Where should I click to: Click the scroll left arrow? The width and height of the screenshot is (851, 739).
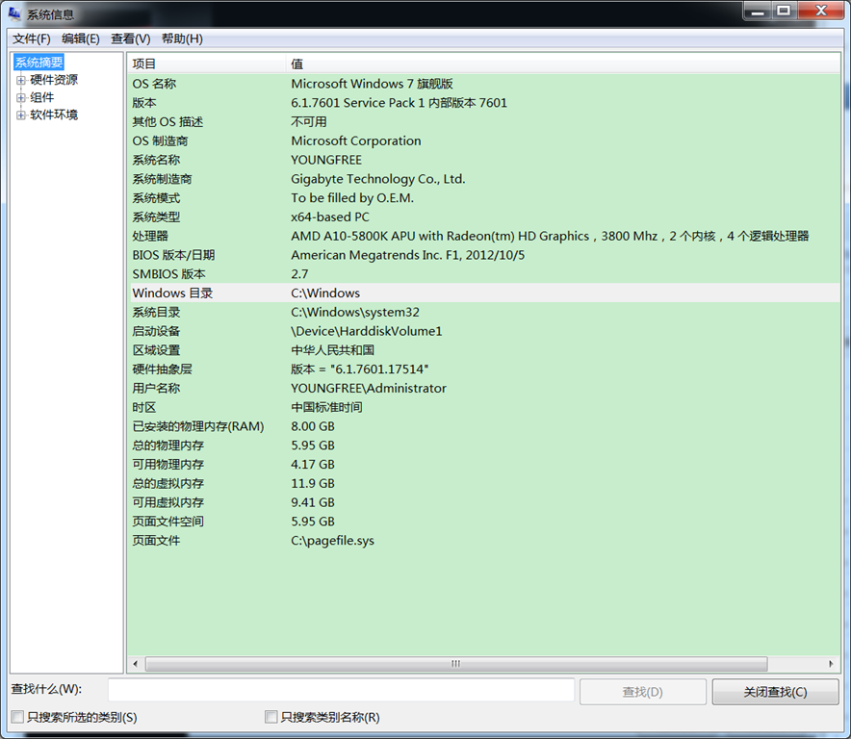[x=135, y=664]
